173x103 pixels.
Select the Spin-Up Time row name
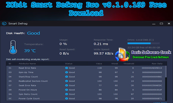pyautogui.click(x=26, y=72)
